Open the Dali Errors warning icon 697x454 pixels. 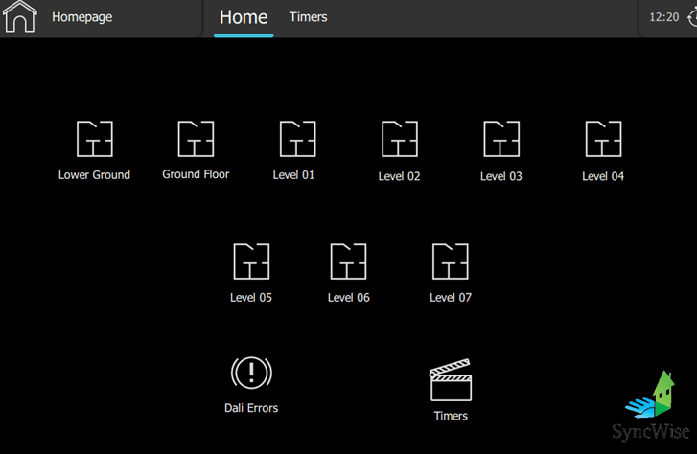pyautogui.click(x=251, y=373)
